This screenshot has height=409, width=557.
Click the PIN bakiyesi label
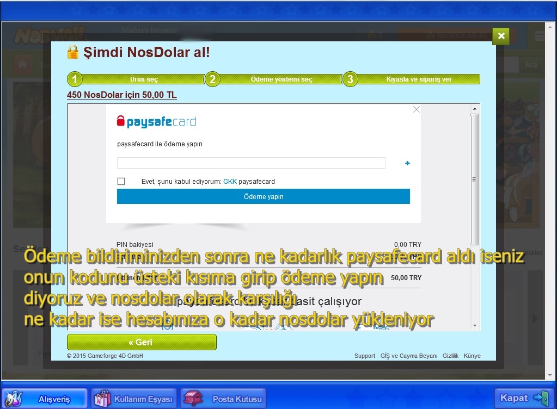pyautogui.click(x=135, y=244)
